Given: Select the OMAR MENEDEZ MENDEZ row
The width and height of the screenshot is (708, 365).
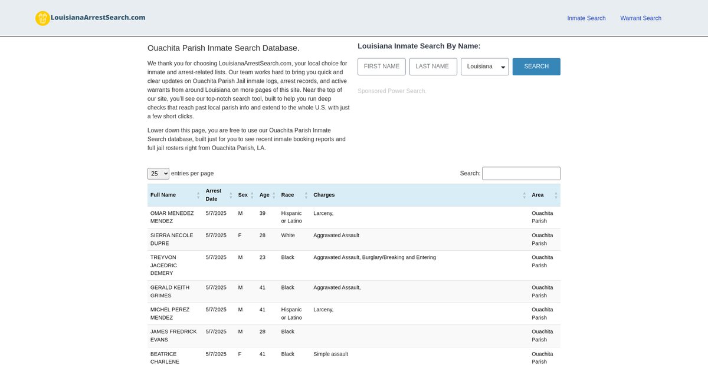Looking at the screenshot, I should click(172, 217).
